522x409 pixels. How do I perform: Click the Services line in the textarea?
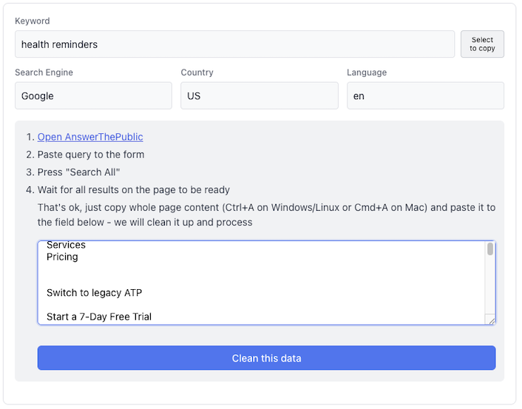tap(66, 245)
